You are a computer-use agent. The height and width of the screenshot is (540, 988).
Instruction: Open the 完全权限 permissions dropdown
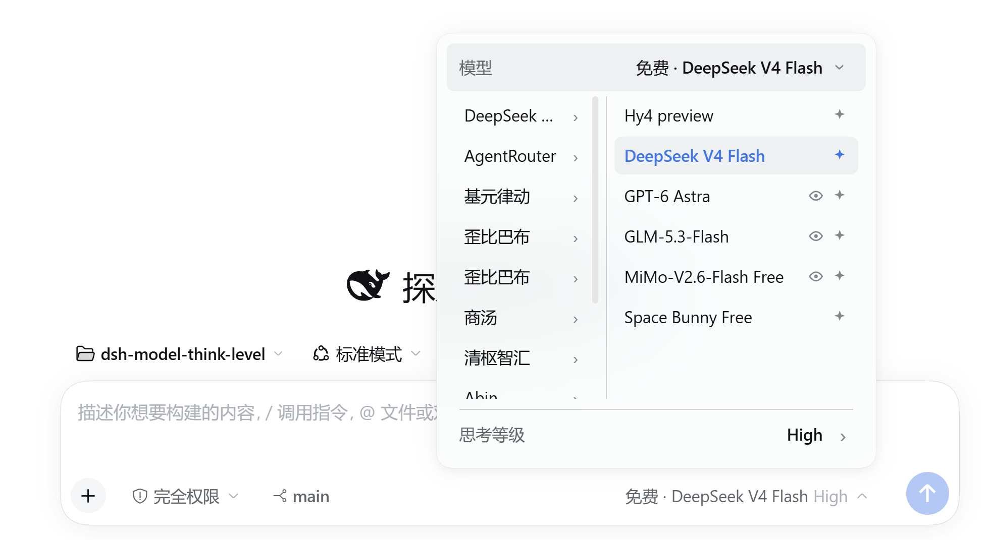(185, 496)
